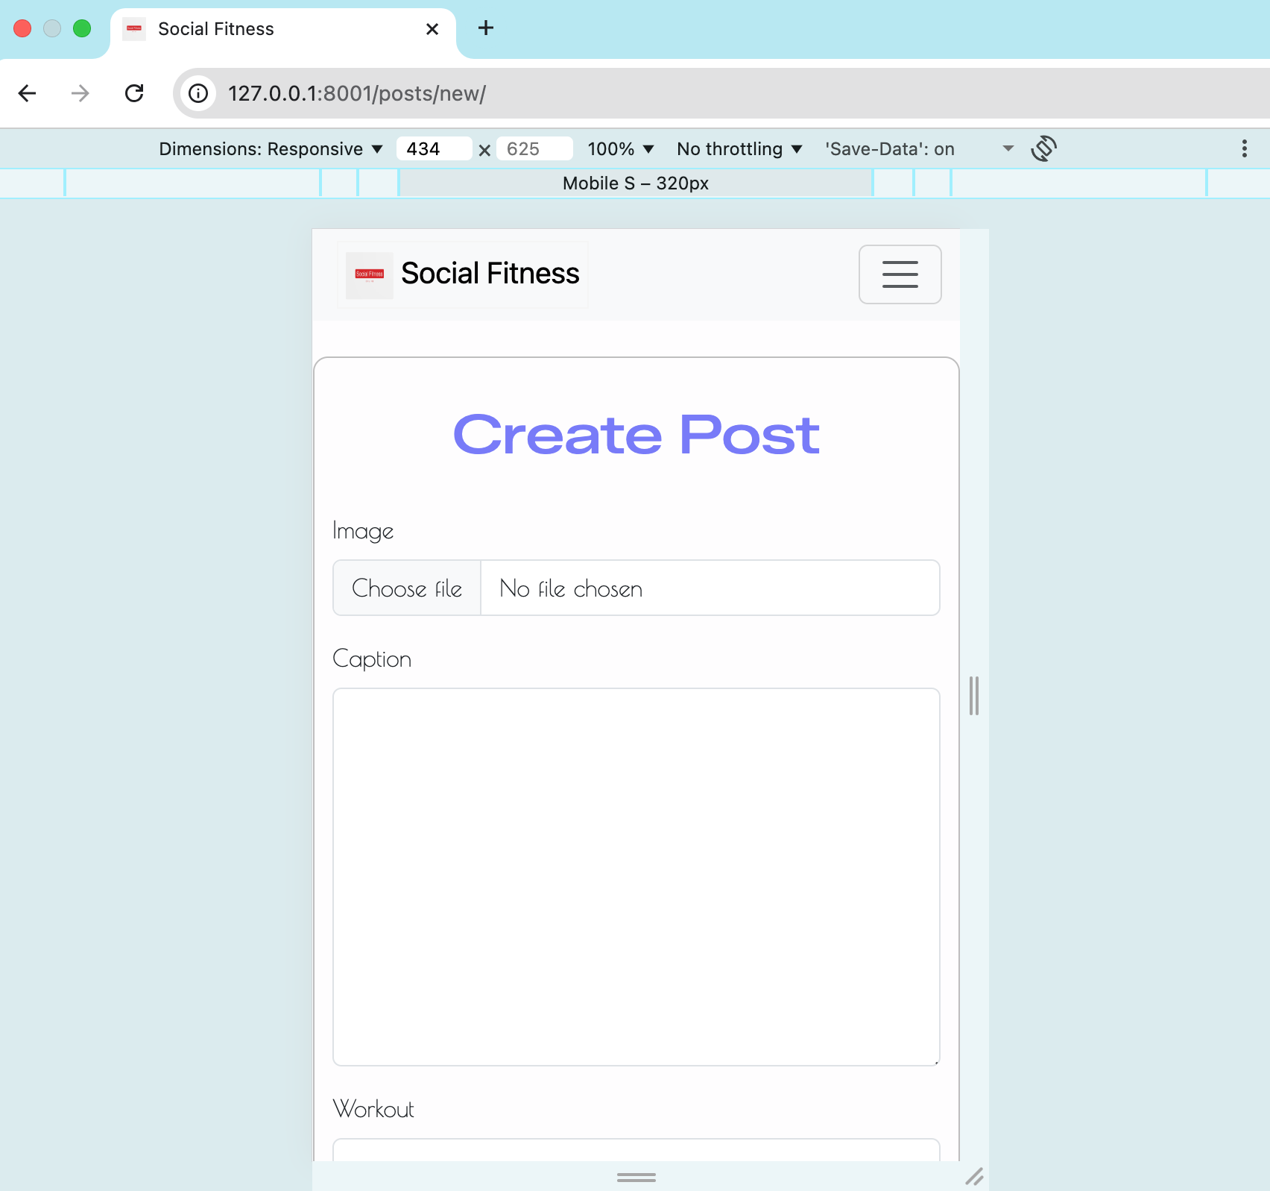Open a new browser tab with plus icon
The image size is (1270, 1191).
click(486, 28)
